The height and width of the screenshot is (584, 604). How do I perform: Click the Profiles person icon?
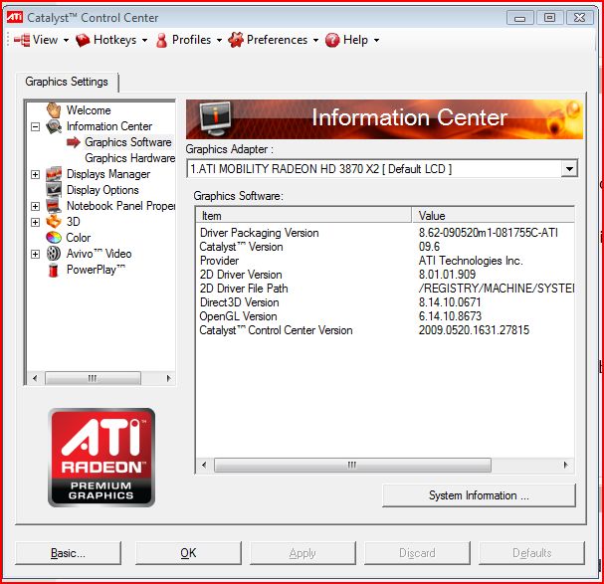(162, 40)
